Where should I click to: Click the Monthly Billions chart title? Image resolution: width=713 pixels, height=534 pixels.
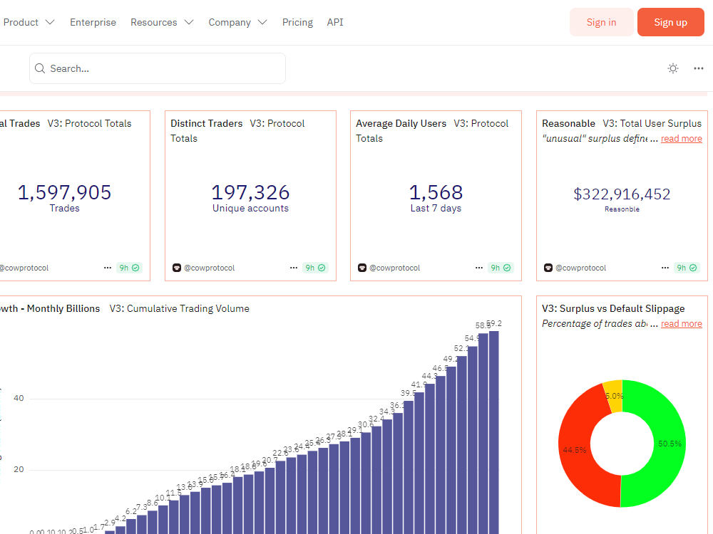point(50,309)
